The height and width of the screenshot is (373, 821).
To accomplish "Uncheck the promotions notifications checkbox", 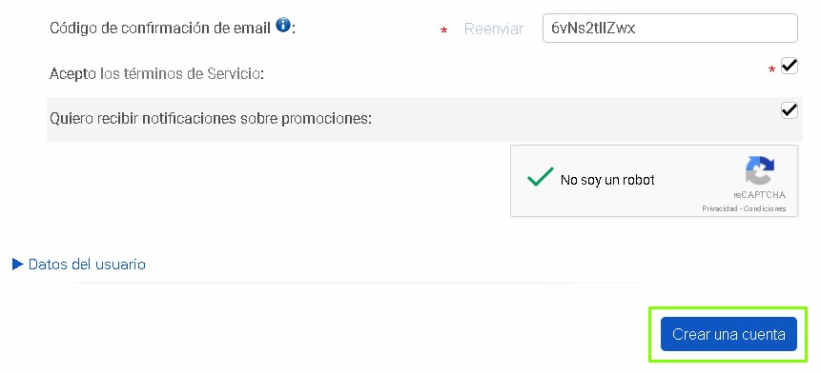I will click(x=790, y=110).
